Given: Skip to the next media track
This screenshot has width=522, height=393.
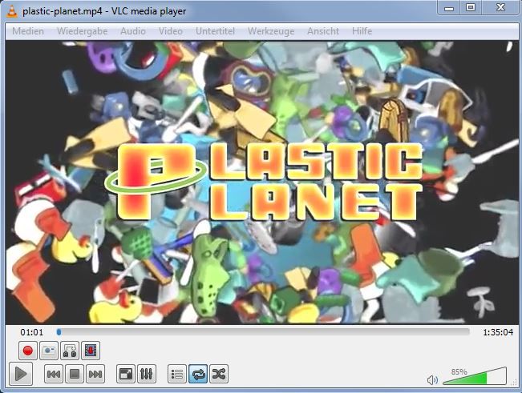Looking at the screenshot, I should pos(95,374).
